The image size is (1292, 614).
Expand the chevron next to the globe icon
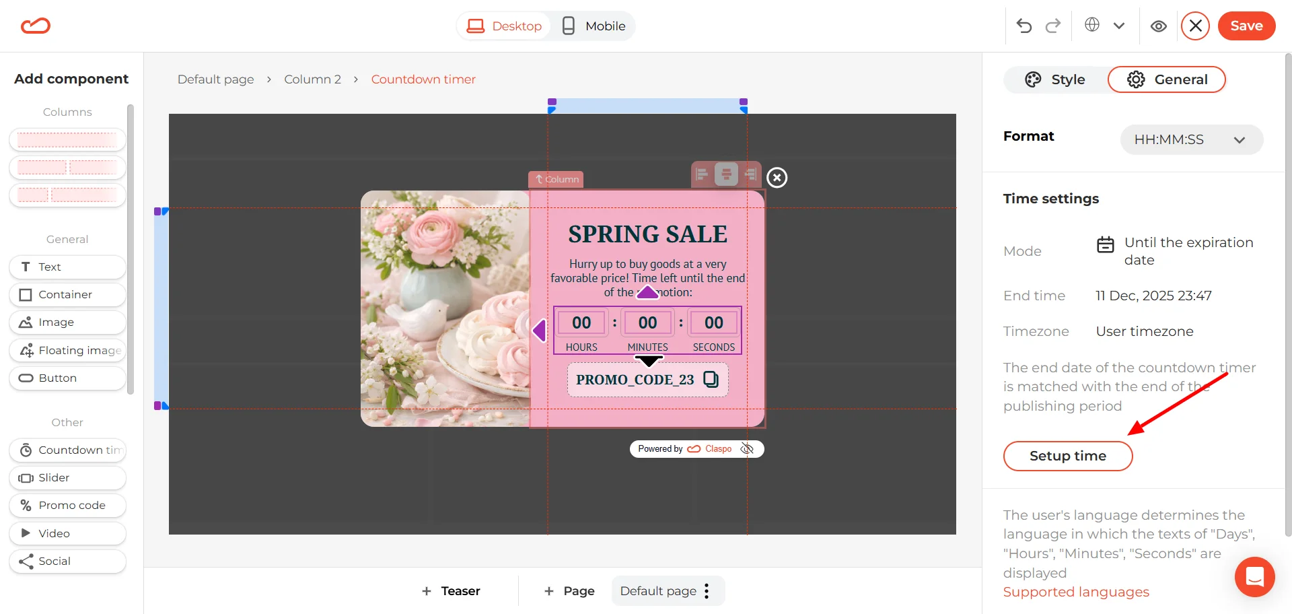1119,26
